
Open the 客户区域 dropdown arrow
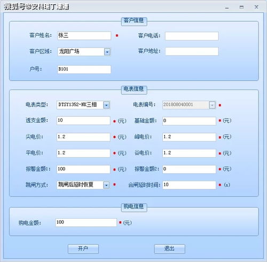pos(107,52)
